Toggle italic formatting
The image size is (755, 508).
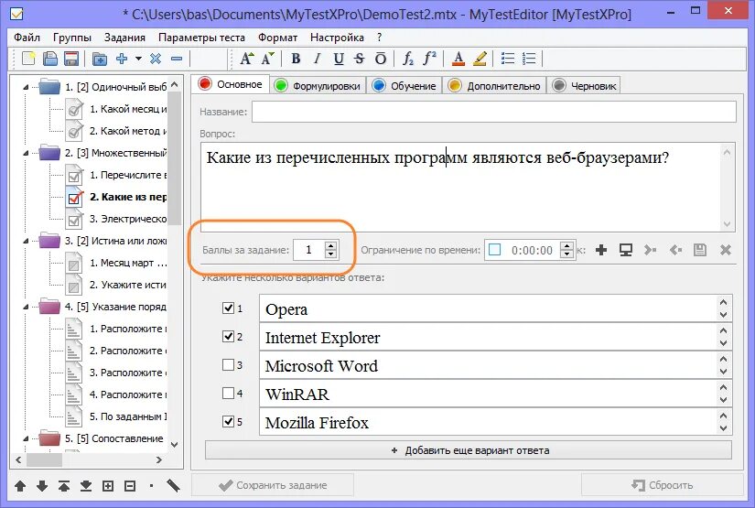317,59
